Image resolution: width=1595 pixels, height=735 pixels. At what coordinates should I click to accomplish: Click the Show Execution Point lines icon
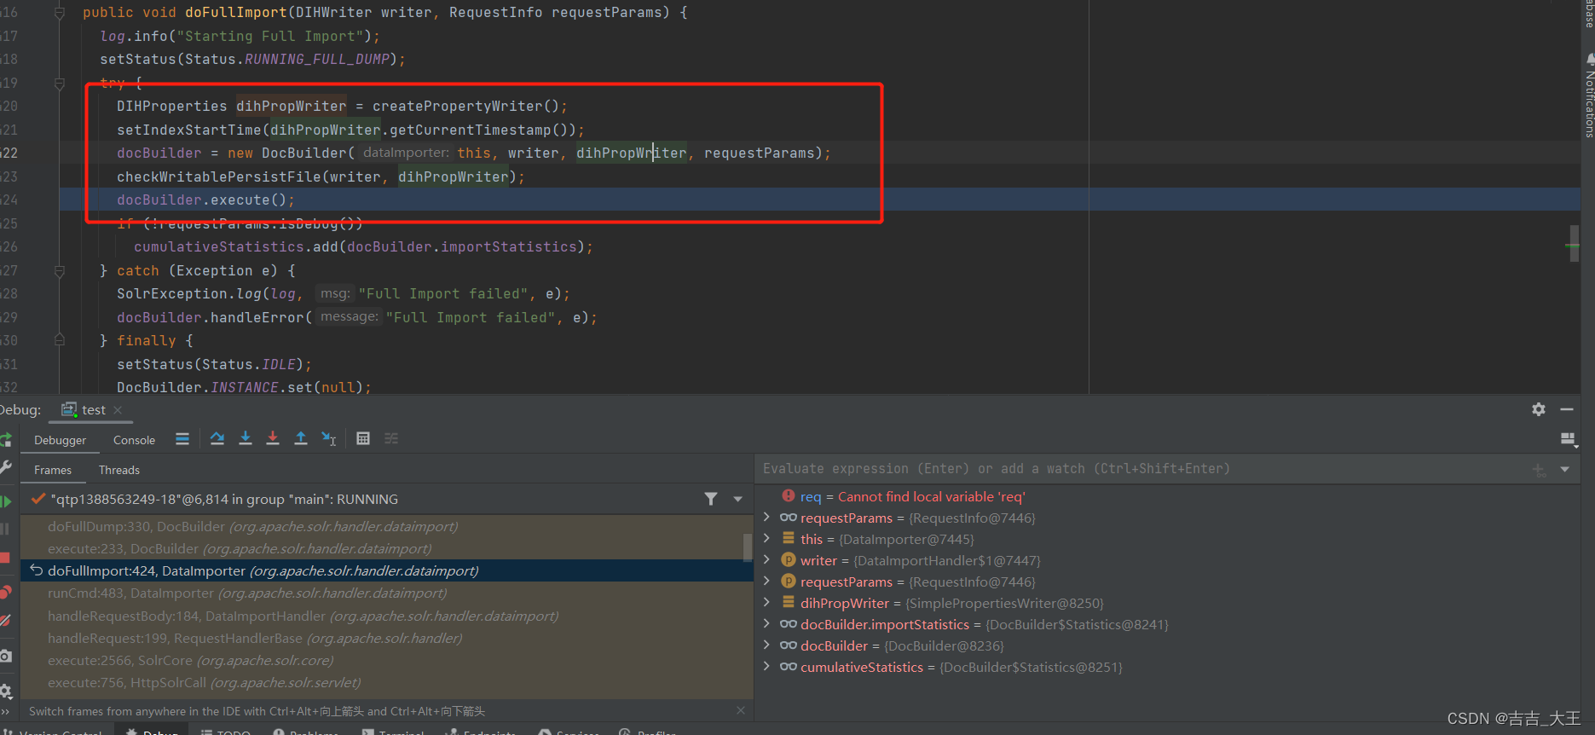[182, 438]
